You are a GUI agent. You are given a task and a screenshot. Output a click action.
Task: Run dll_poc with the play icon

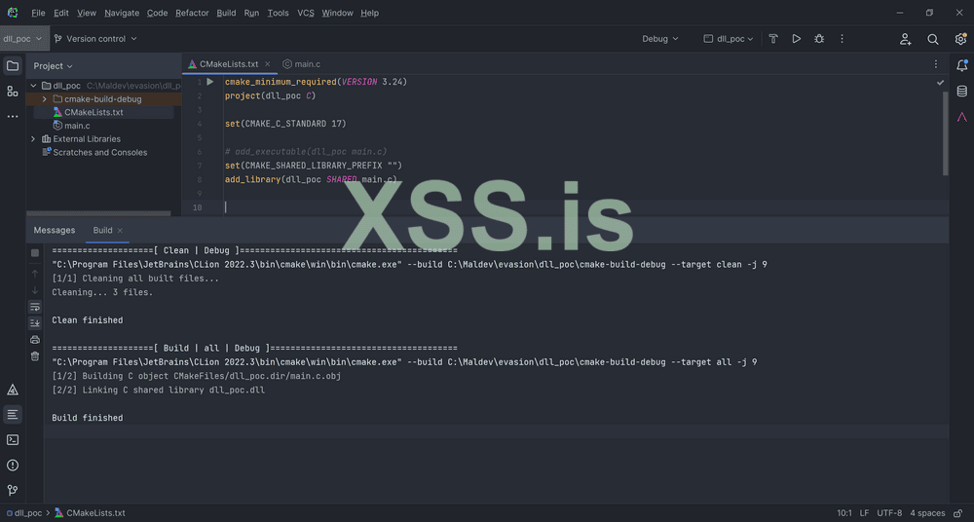[x=797, y=39]
